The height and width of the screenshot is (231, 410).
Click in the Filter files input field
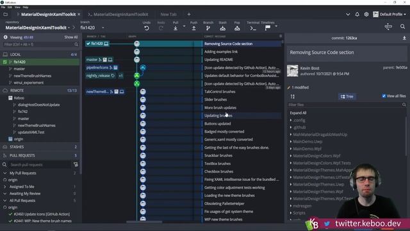click(x=345, y=105)
